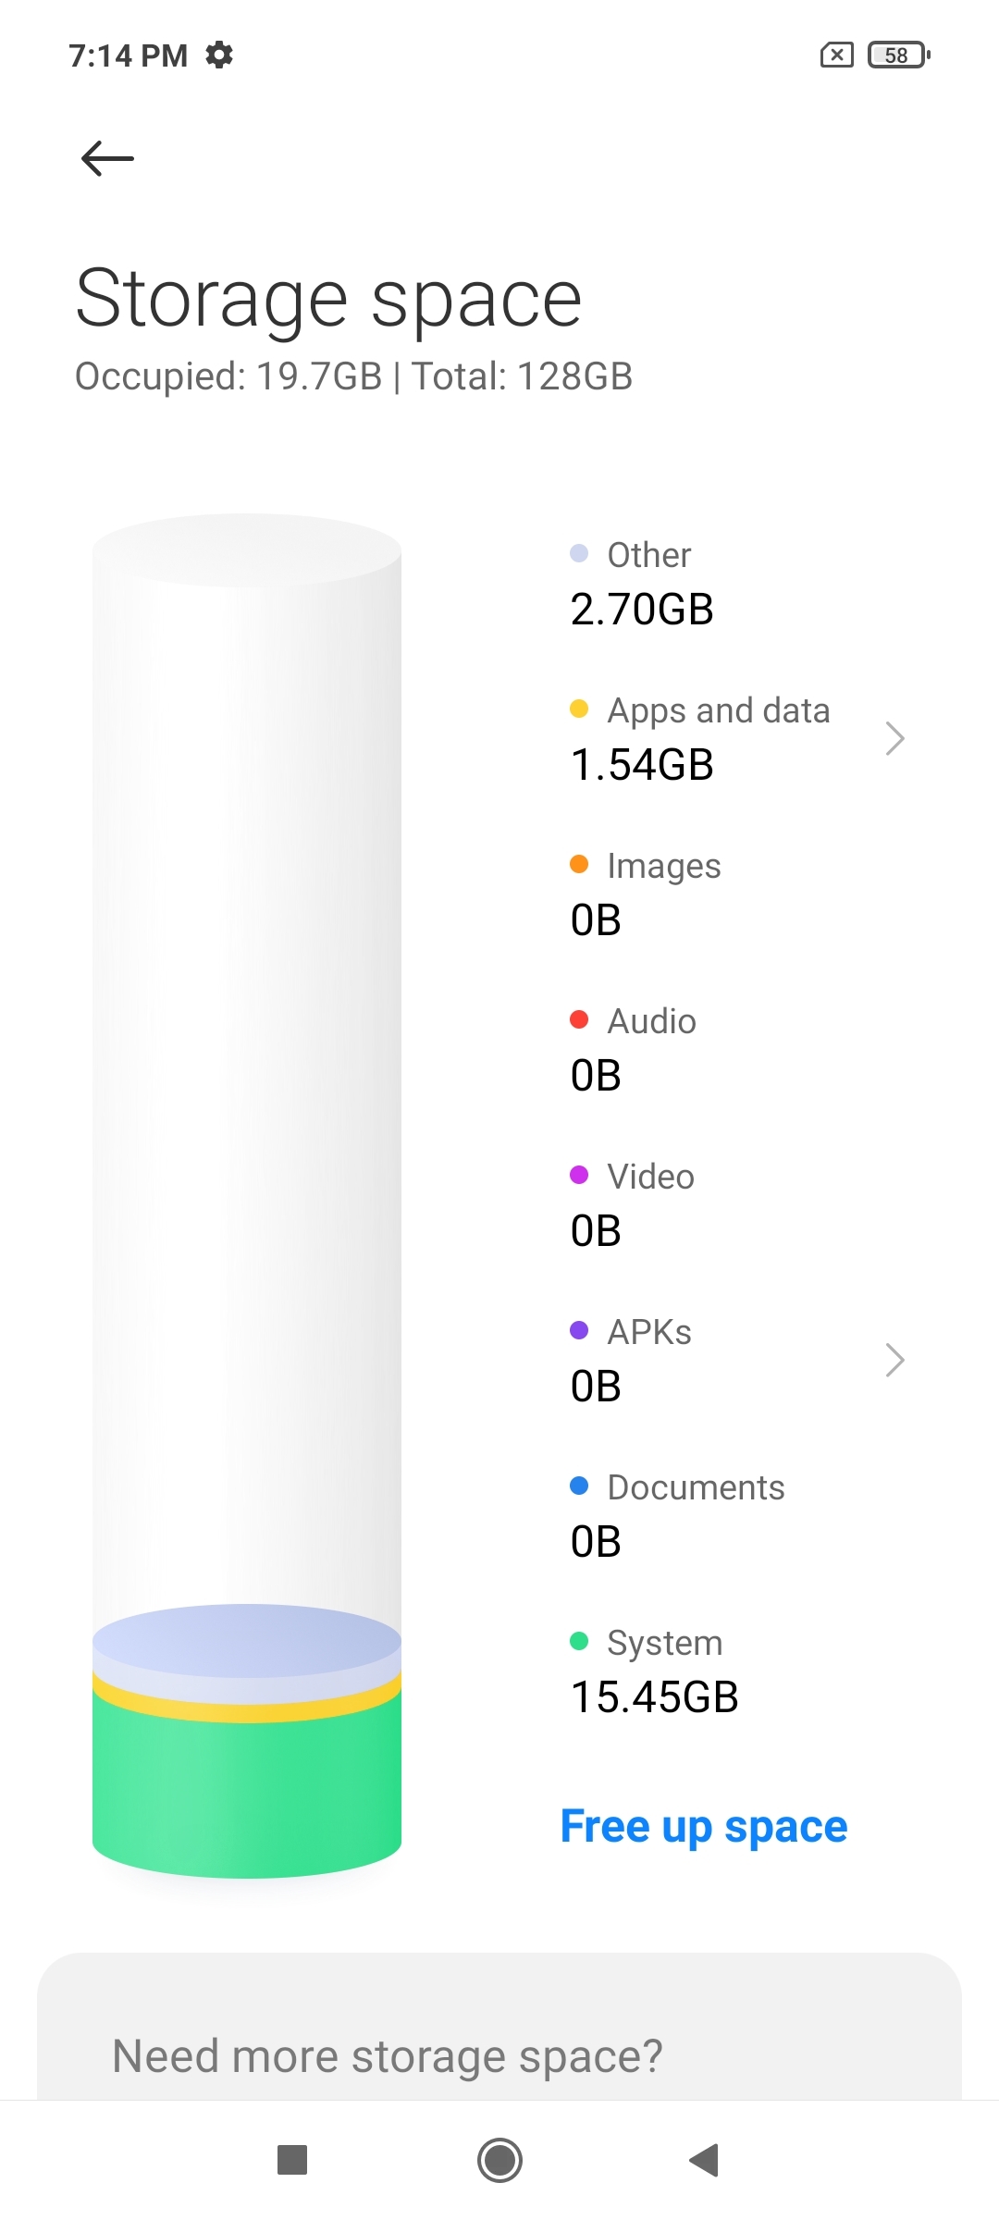Tap the battery indicator showing 58

pyautogui.click(x=898, y=55)
